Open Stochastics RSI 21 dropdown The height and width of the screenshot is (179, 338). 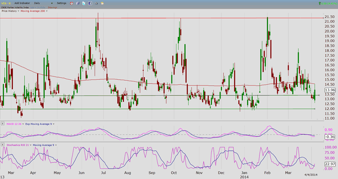point(30,145)
